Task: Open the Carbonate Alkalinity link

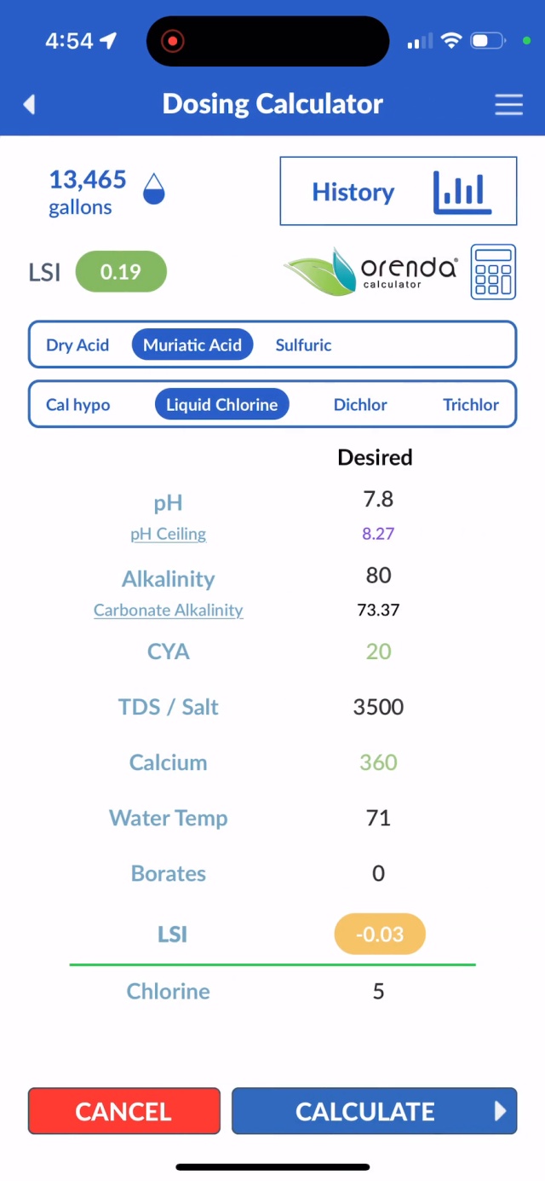Action: tap(169, 610)
